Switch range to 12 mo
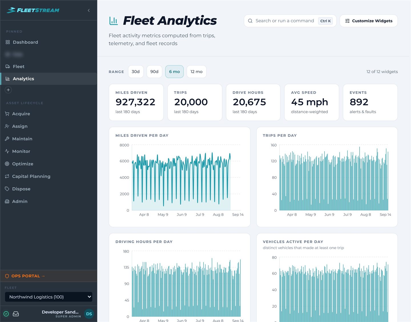This screenshot has width=411, height=322. click(x=196, y=72)
